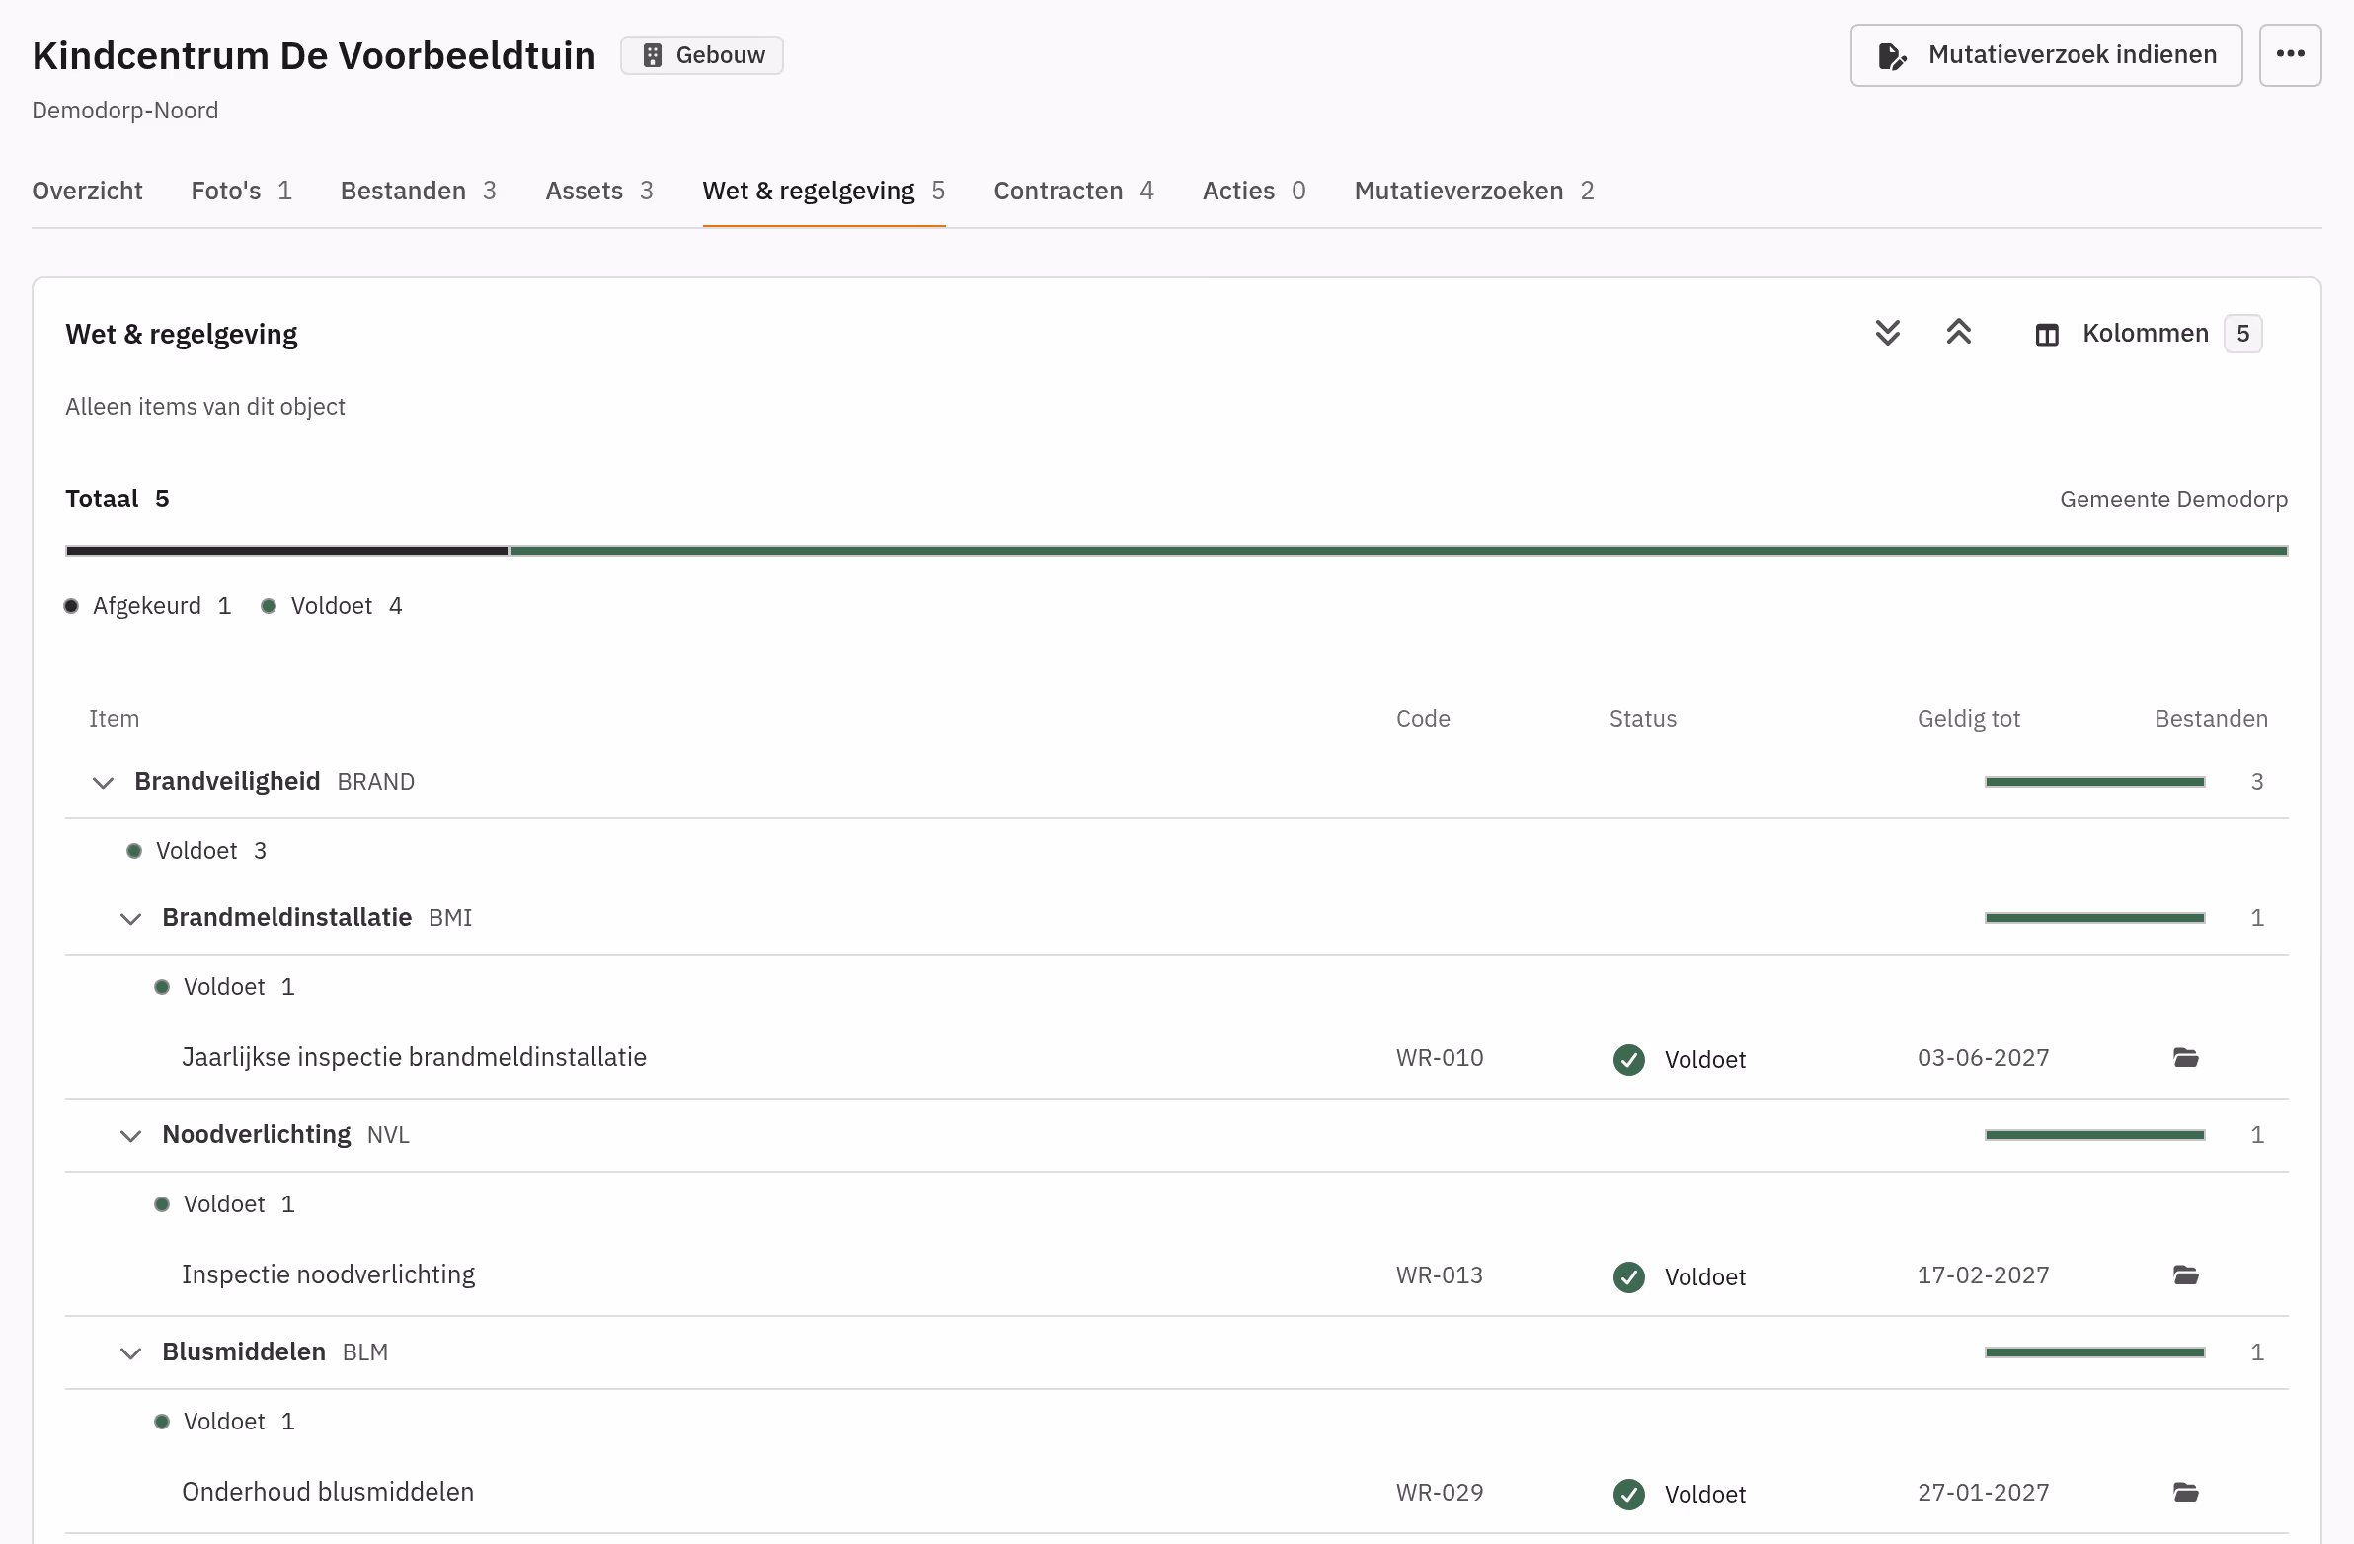Image resolution: width=2354 pixels, height=1544 pixels.
Task: Open files folder for Inspectie noodverlichting
Action: 2185,1274
